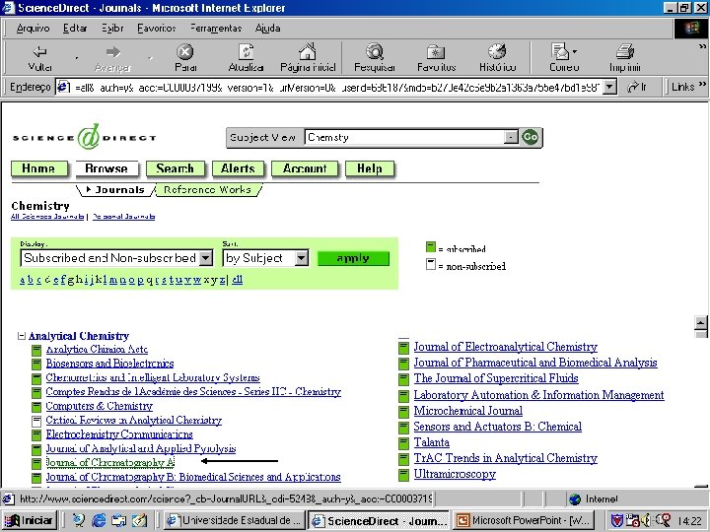The image size is (710, 532).
Task: Click the Correio mail icon
Action: [560, 51]
